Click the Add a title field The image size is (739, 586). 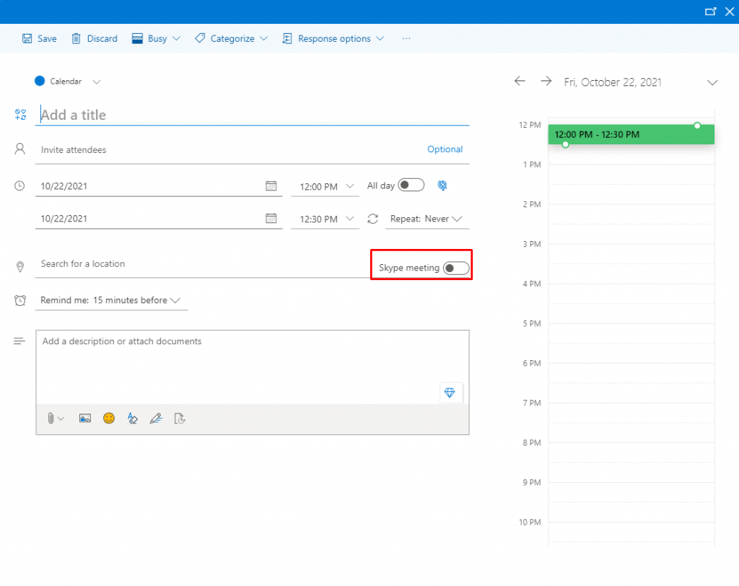252,115
